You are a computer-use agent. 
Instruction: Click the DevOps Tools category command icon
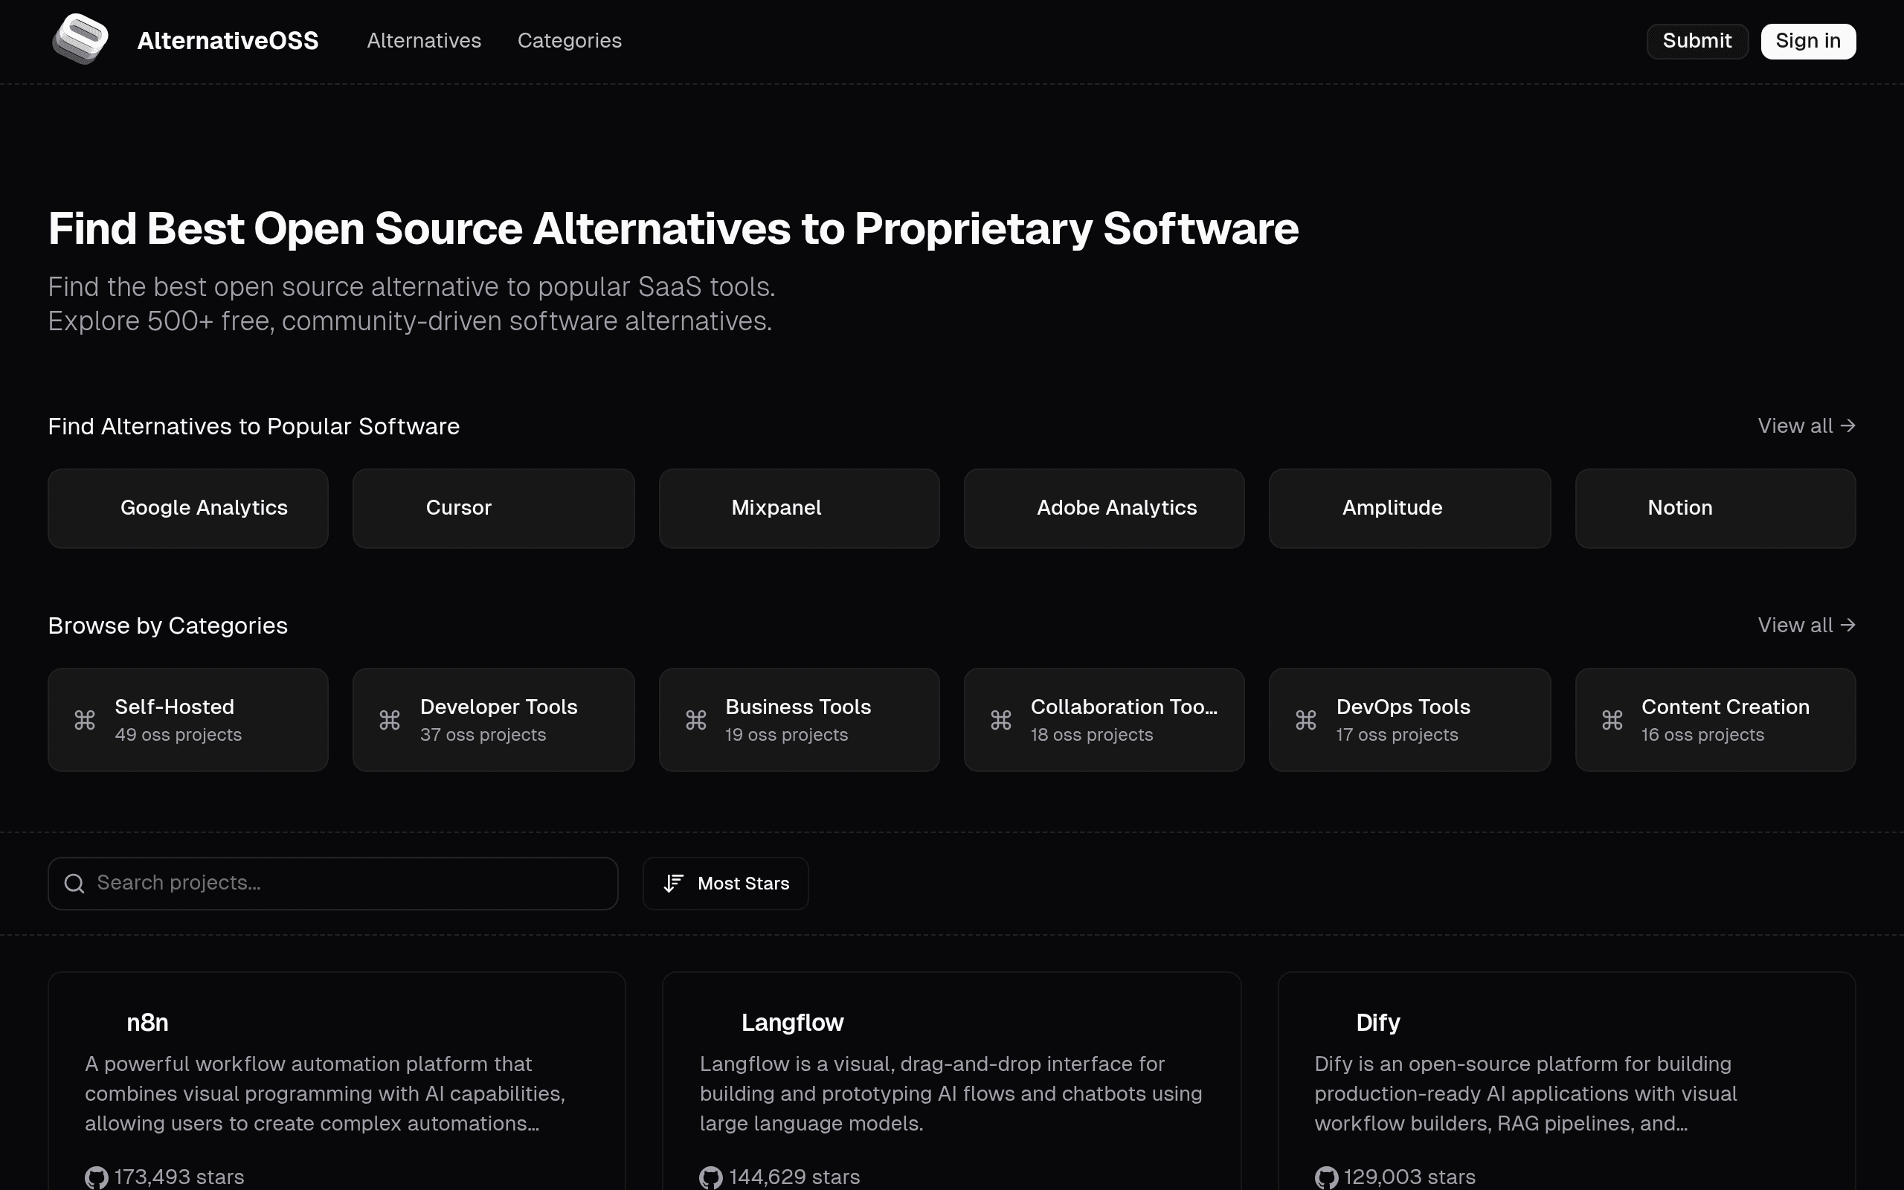1306,720
